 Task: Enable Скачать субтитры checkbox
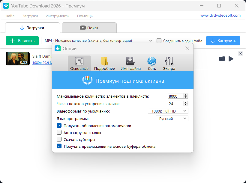point(59,139)
